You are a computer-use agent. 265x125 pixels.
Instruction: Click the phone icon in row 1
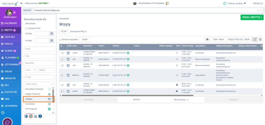click(128, 53)
